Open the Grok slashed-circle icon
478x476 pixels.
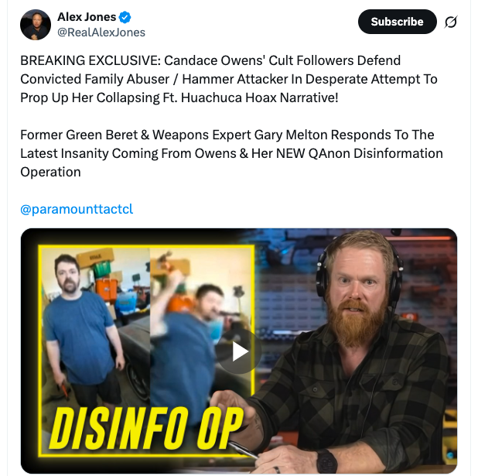tap(451, 22)
